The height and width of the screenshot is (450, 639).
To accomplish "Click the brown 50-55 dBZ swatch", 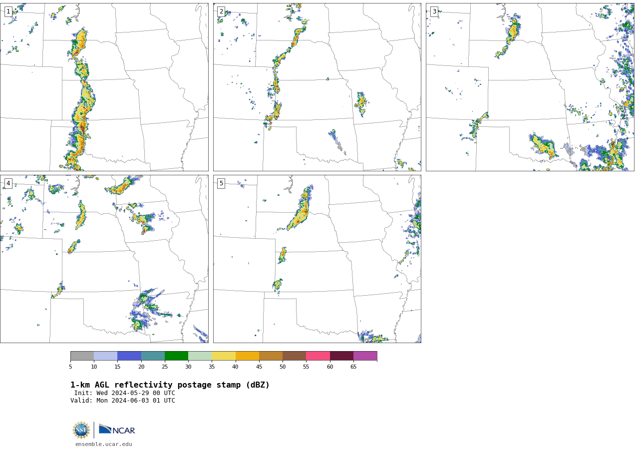I will (x=294, y=356).
